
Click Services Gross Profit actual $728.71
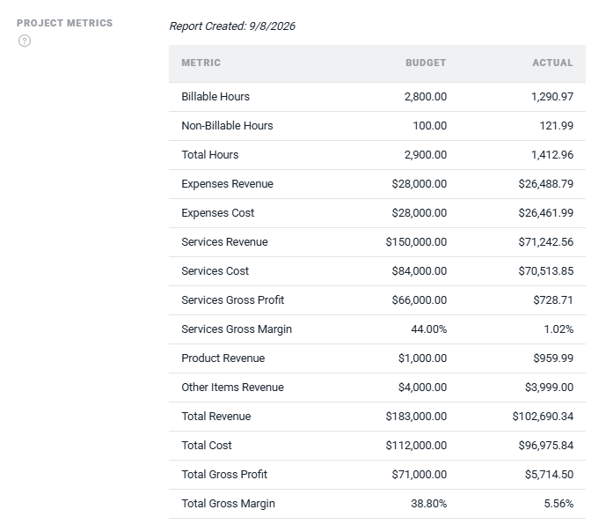(x=553, y=299)
